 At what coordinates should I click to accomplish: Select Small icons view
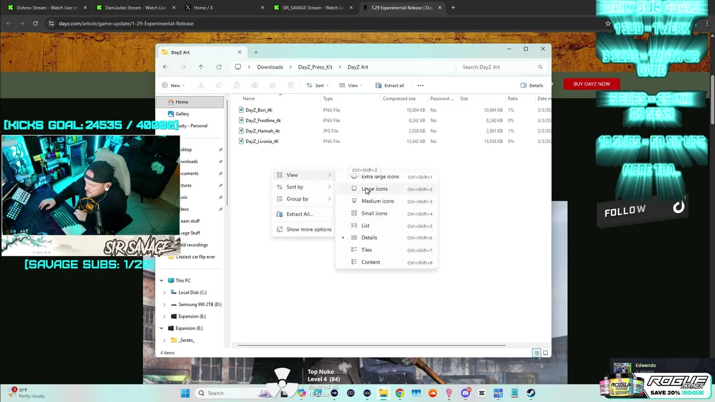[x=387, y=213]
